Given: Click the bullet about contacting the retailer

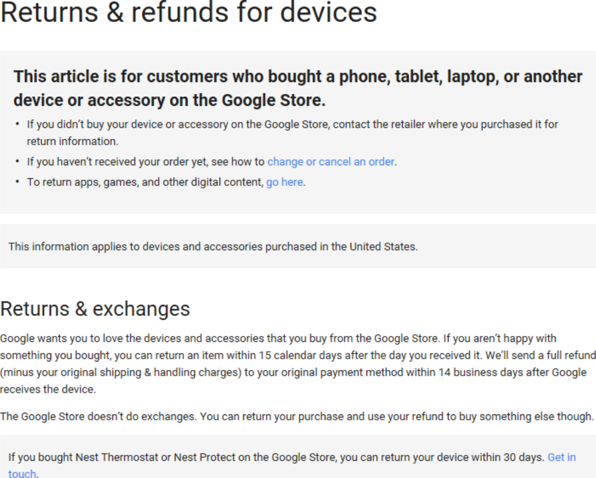Looking at the screenshot, I should coord(292,133).
